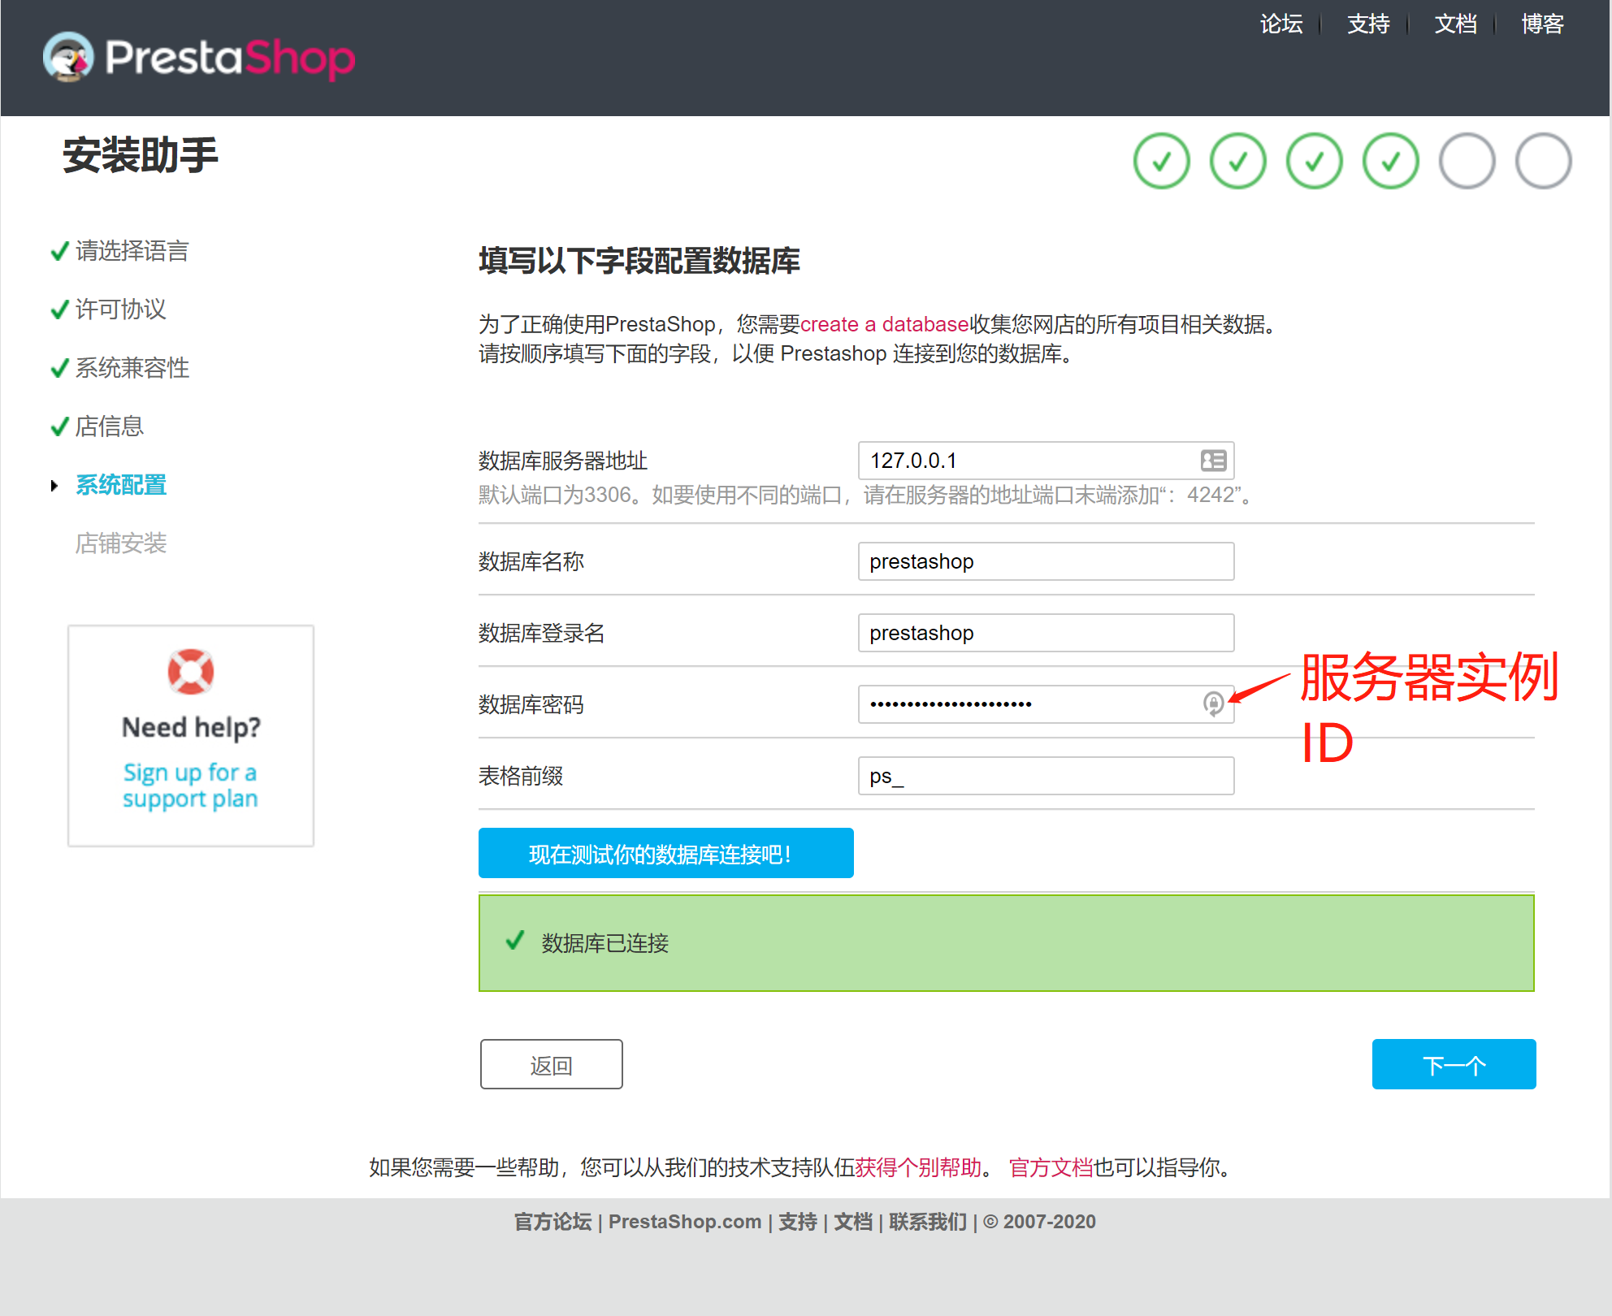This screenshot has height=1316, width=1612.
Task: Open Sign up for a support plan
Action: (x=190, y=785)
